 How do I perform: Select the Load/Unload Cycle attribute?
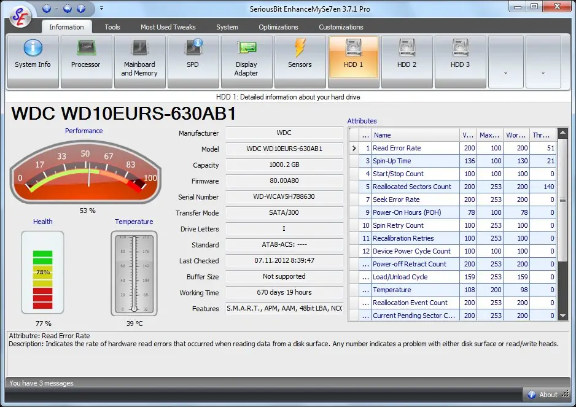(x=452, y=277)
